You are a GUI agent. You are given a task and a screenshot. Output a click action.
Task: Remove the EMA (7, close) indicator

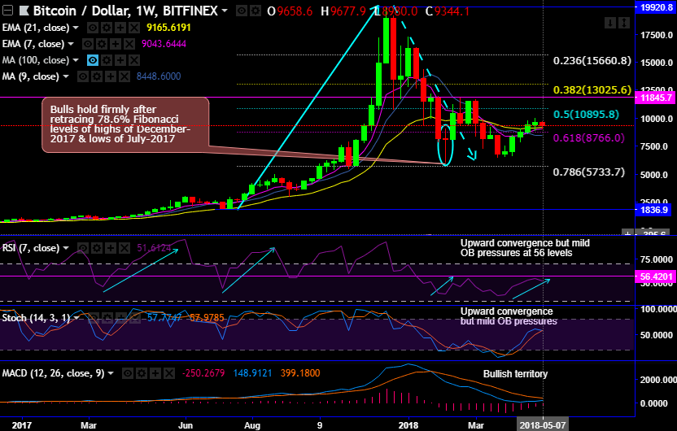(129, 44)
